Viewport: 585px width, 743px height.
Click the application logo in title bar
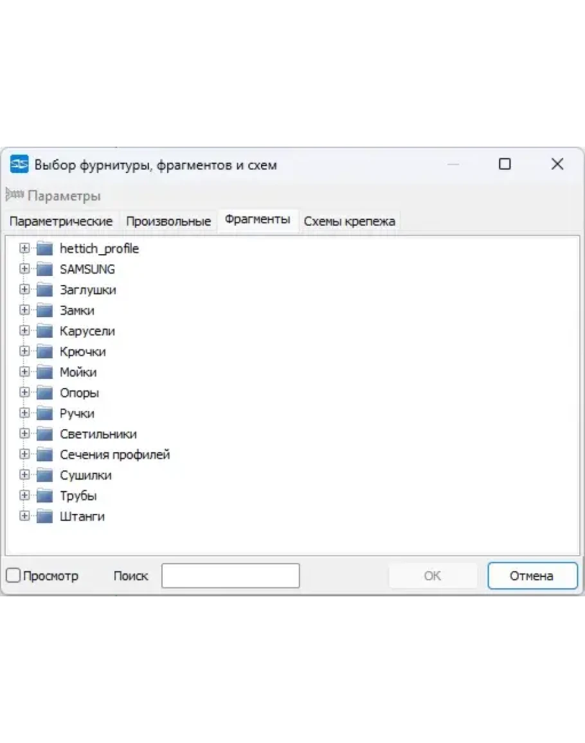[x=19, y=165]
